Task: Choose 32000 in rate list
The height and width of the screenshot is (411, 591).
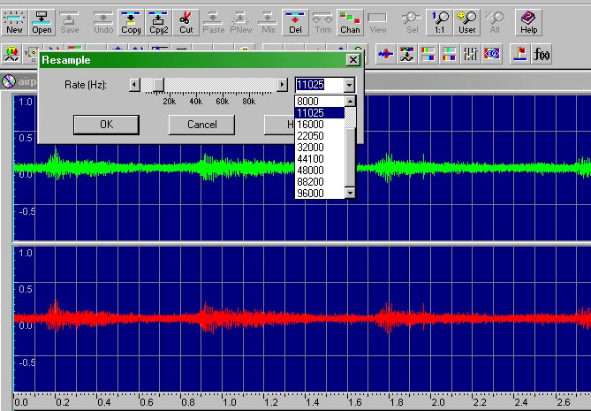Action: tap(320, 147)
